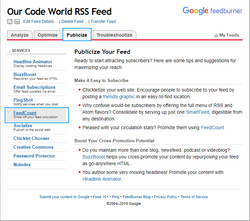The height and width of the screenshot is (221, 250).
Task: Click the friendly graphic link
Action: [x=119, y=97]
